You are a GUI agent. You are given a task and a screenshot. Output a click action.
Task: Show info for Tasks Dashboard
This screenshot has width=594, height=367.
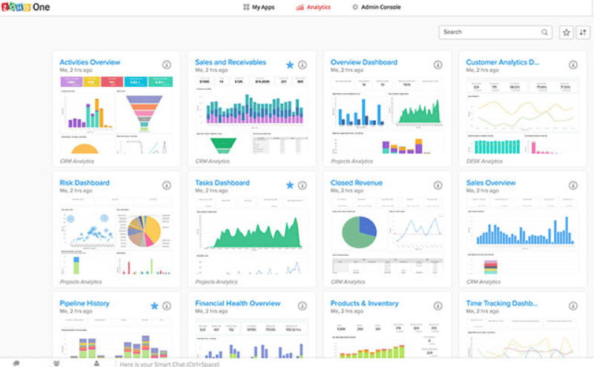[x=303, y=185]
